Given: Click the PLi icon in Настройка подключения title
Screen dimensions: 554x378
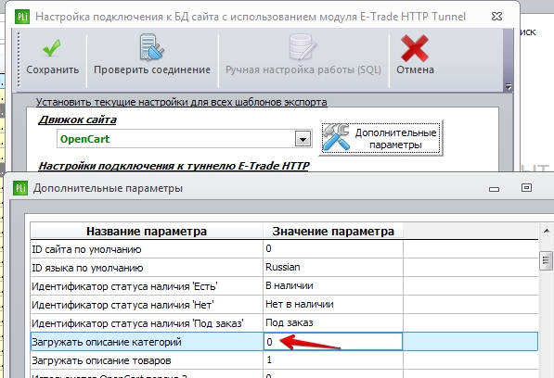Looking at the screenshot, I should point(22,17).
